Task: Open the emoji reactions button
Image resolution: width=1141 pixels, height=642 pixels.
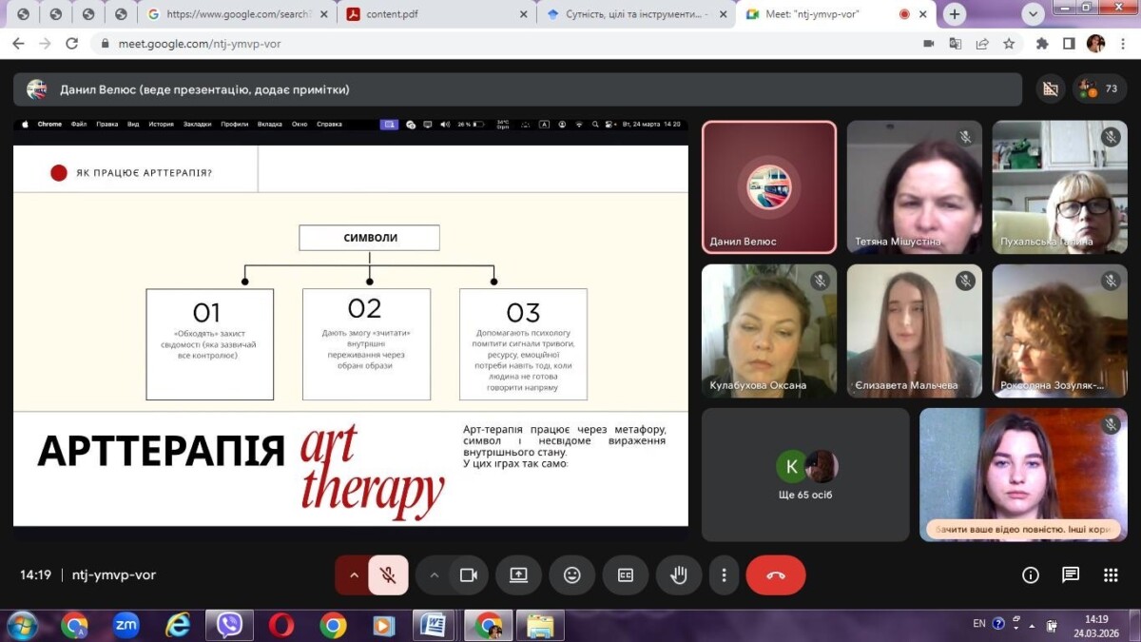Action: pos(571,575)
